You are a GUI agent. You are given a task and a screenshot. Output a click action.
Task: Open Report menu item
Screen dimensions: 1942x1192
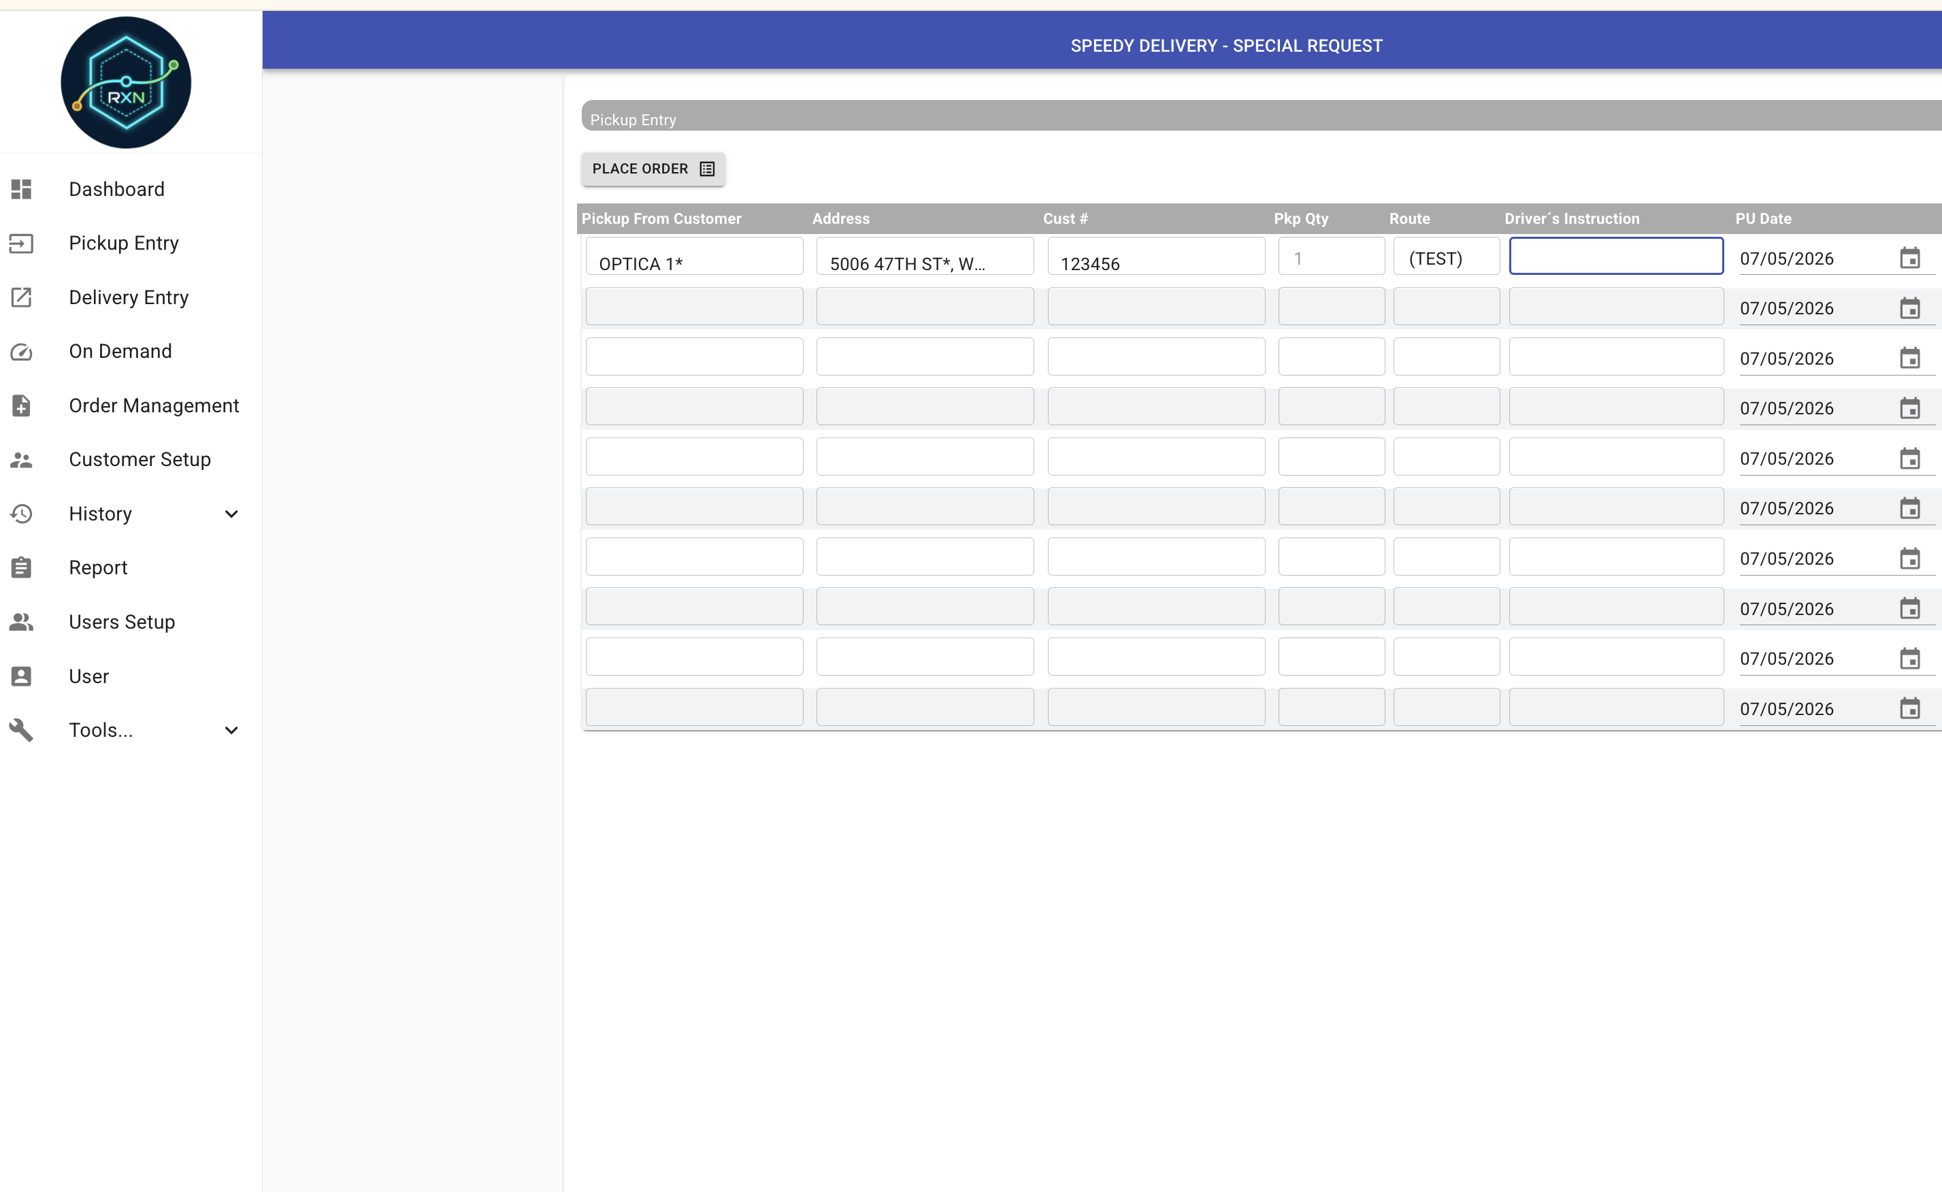[x=98, y=567]
